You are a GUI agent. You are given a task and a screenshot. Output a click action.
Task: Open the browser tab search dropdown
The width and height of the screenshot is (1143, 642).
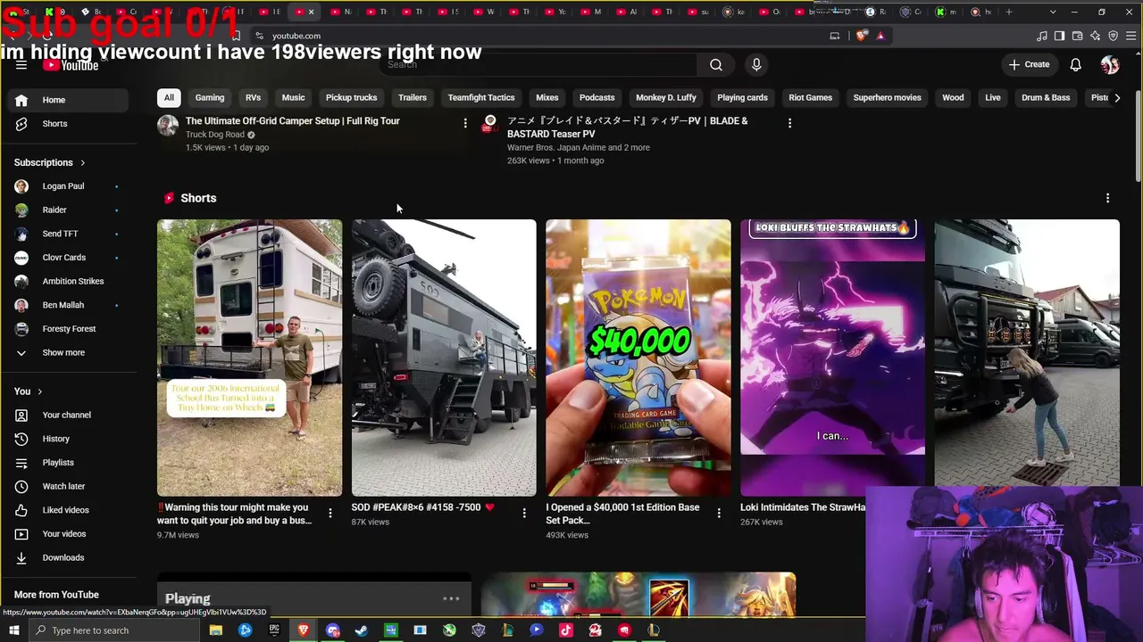coord(1053,12)
